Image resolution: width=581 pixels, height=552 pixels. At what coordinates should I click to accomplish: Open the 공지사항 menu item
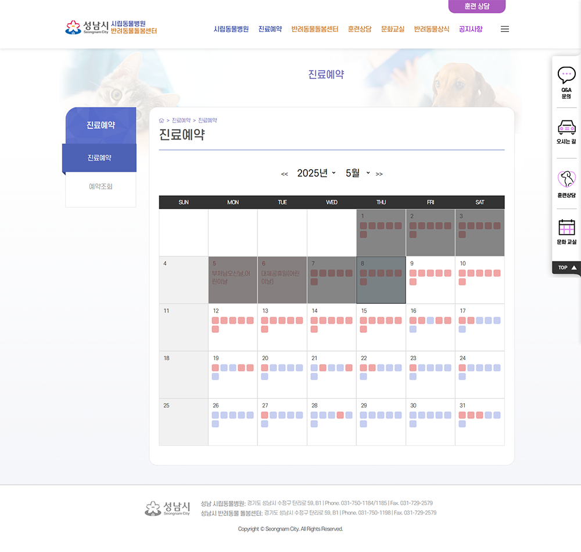pos(470,29)
